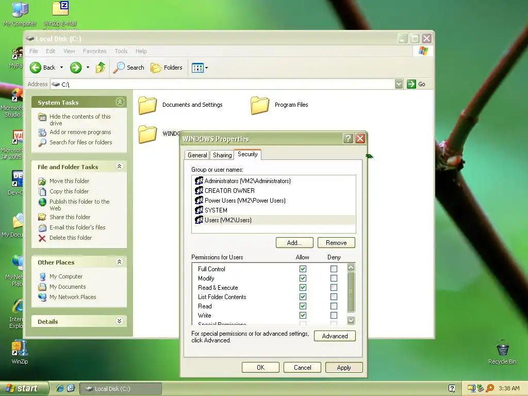The width and height of the screenshot is (528, 396).
Task: Open the Back button history dropdown
Action: 62,68
